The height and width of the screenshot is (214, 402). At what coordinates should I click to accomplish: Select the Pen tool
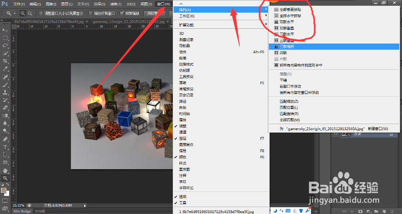tap(5, 139)
